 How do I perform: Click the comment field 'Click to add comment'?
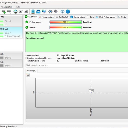(x=77, y=65)
